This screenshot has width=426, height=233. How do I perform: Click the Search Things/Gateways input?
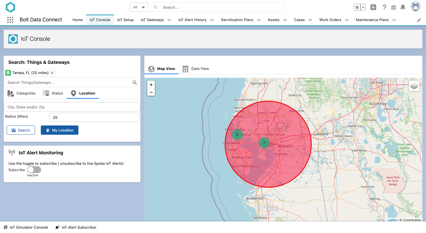pos(72,82)
